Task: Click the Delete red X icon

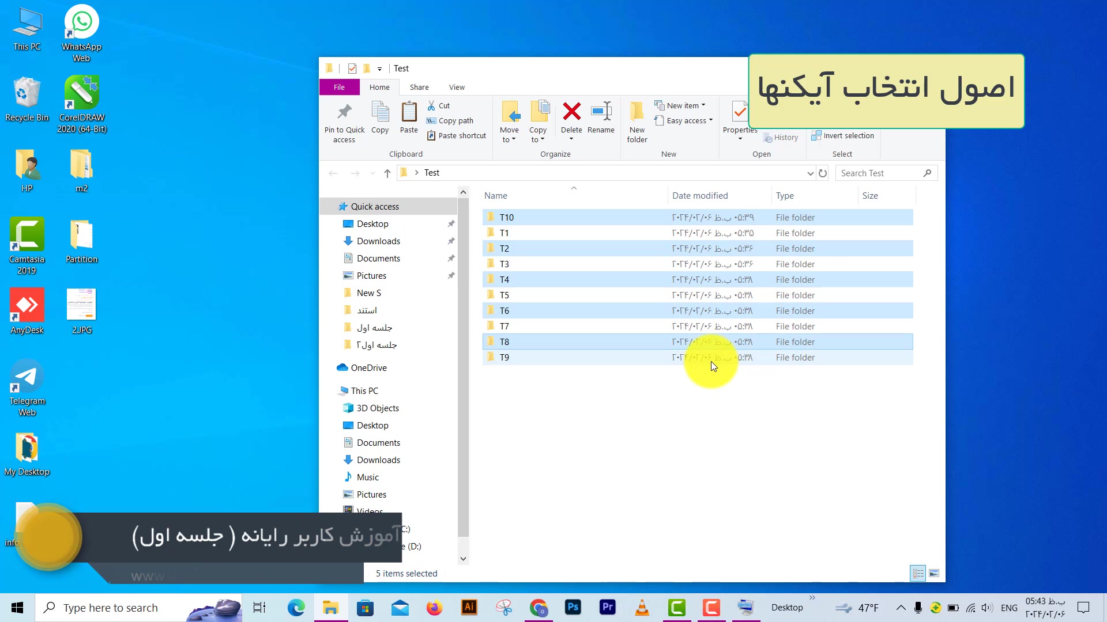Action: click(x=571, y=112)
